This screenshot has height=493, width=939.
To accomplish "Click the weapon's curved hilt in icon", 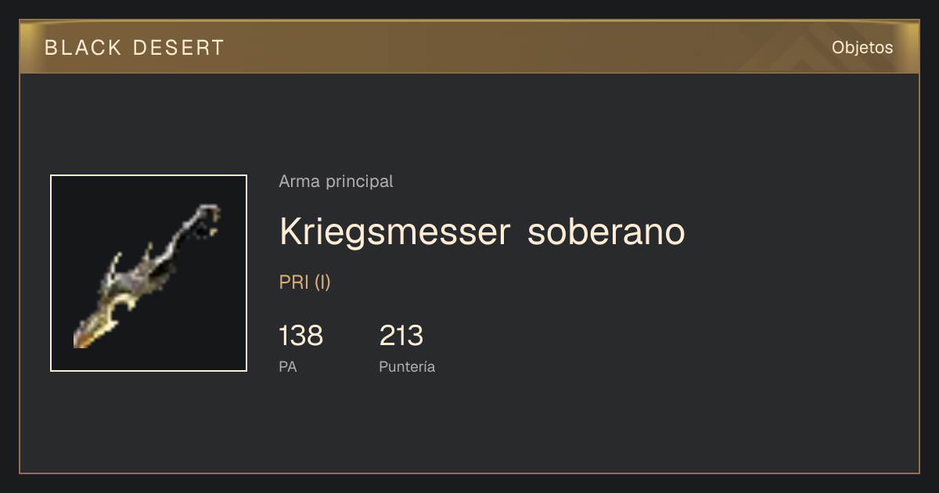I will (x=205, y=218).
